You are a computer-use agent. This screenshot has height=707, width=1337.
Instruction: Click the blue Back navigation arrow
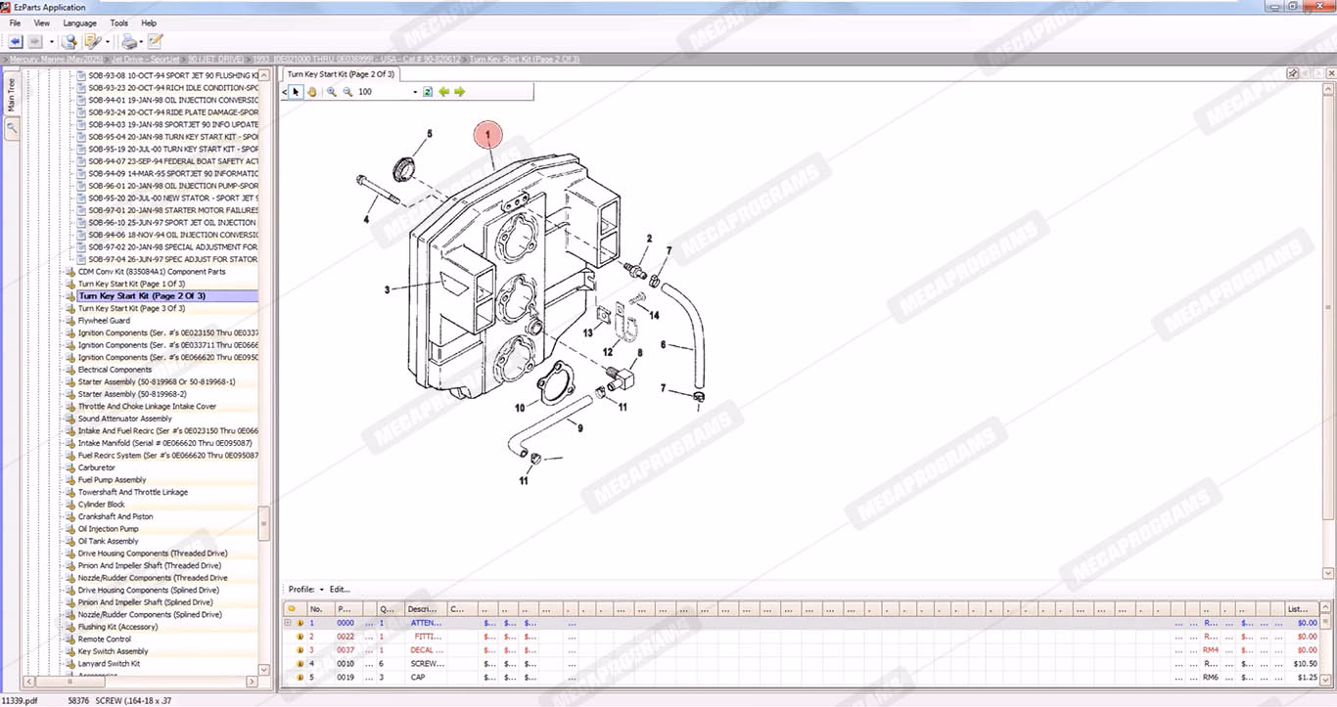(16, 41)
